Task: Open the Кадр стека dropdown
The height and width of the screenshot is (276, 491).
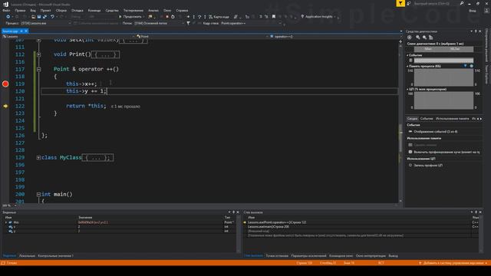Action: [x=251, y=23]
